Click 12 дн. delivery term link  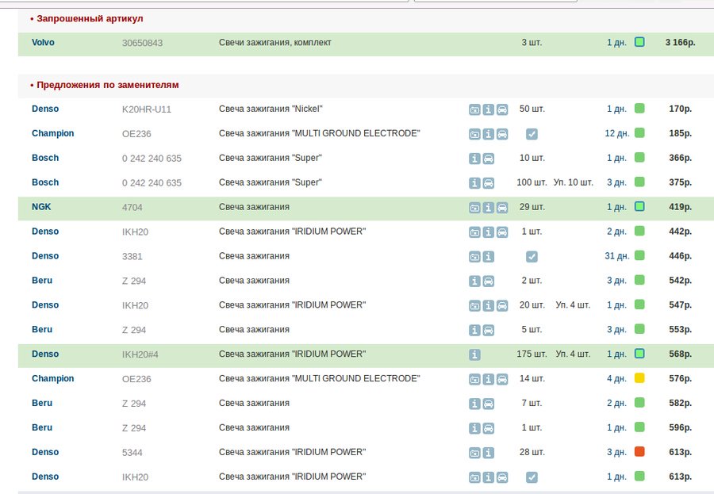[617, 133]
